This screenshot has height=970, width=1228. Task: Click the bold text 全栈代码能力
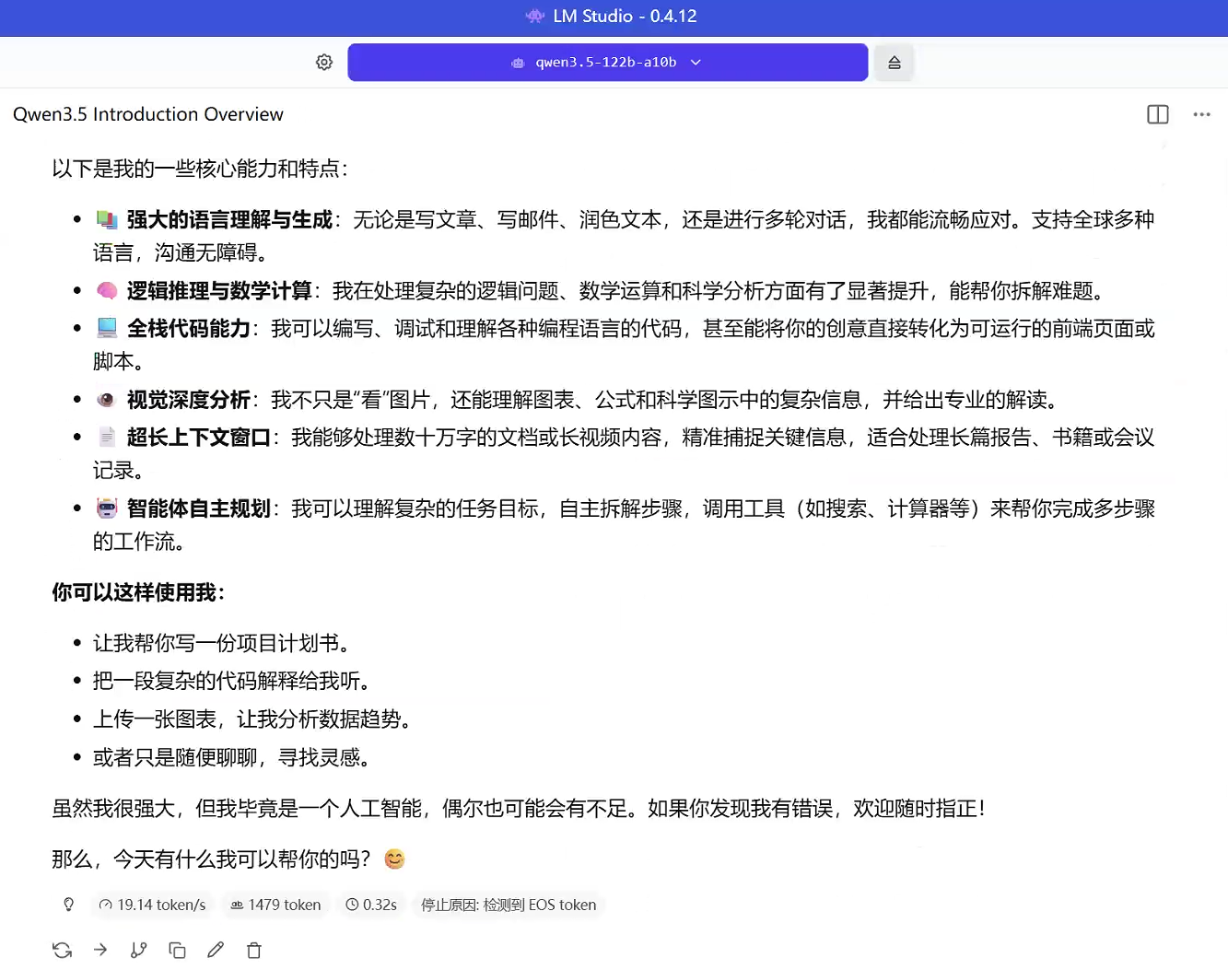click(189, 329)
